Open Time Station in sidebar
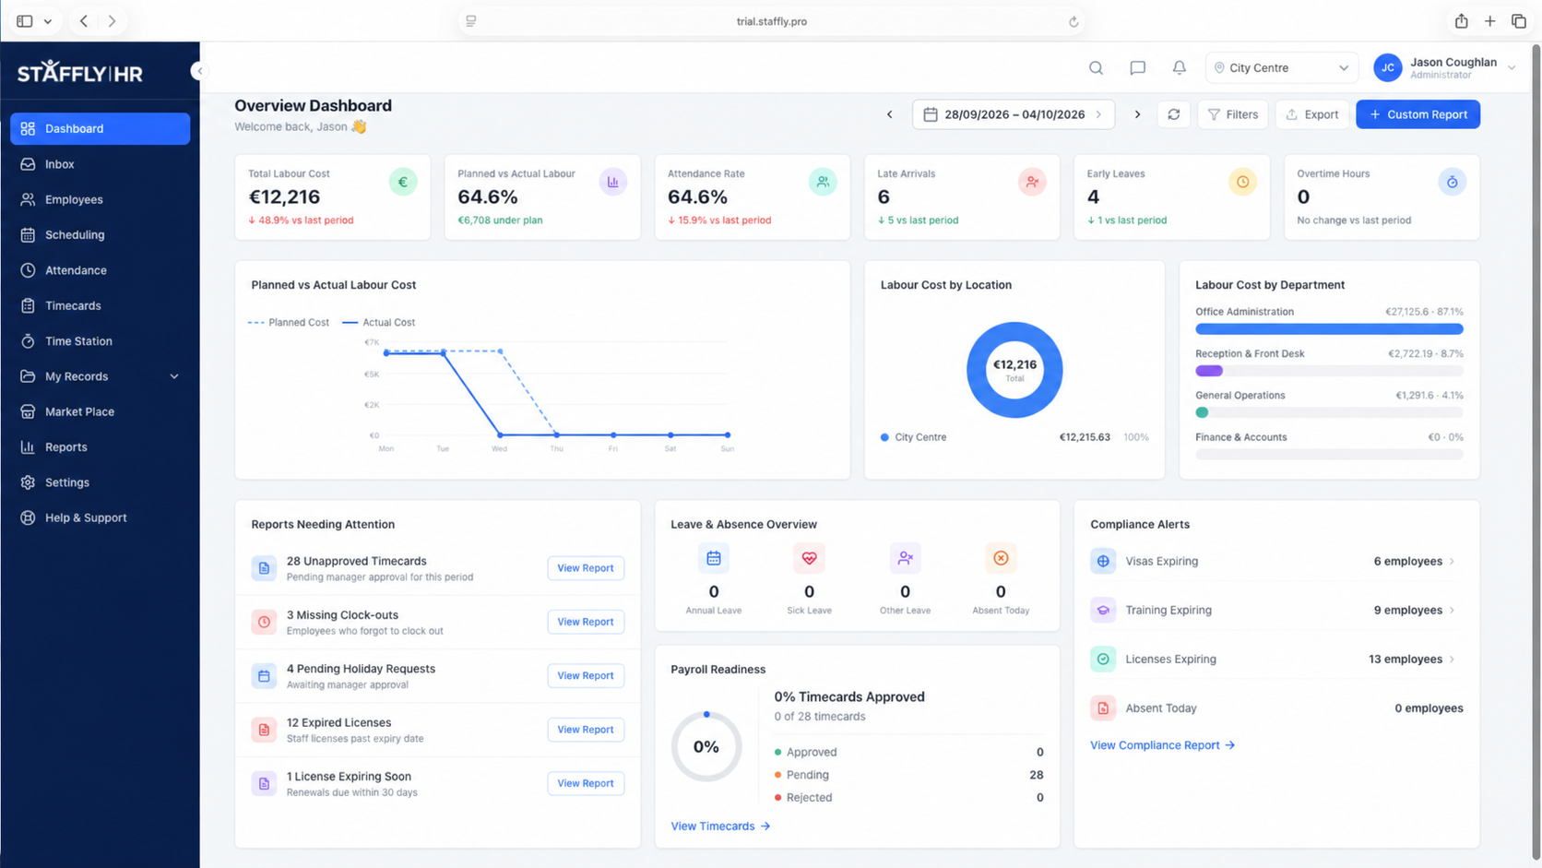Screen dimensions: 1542x868 pyautogui.click(x=100, y=341)
